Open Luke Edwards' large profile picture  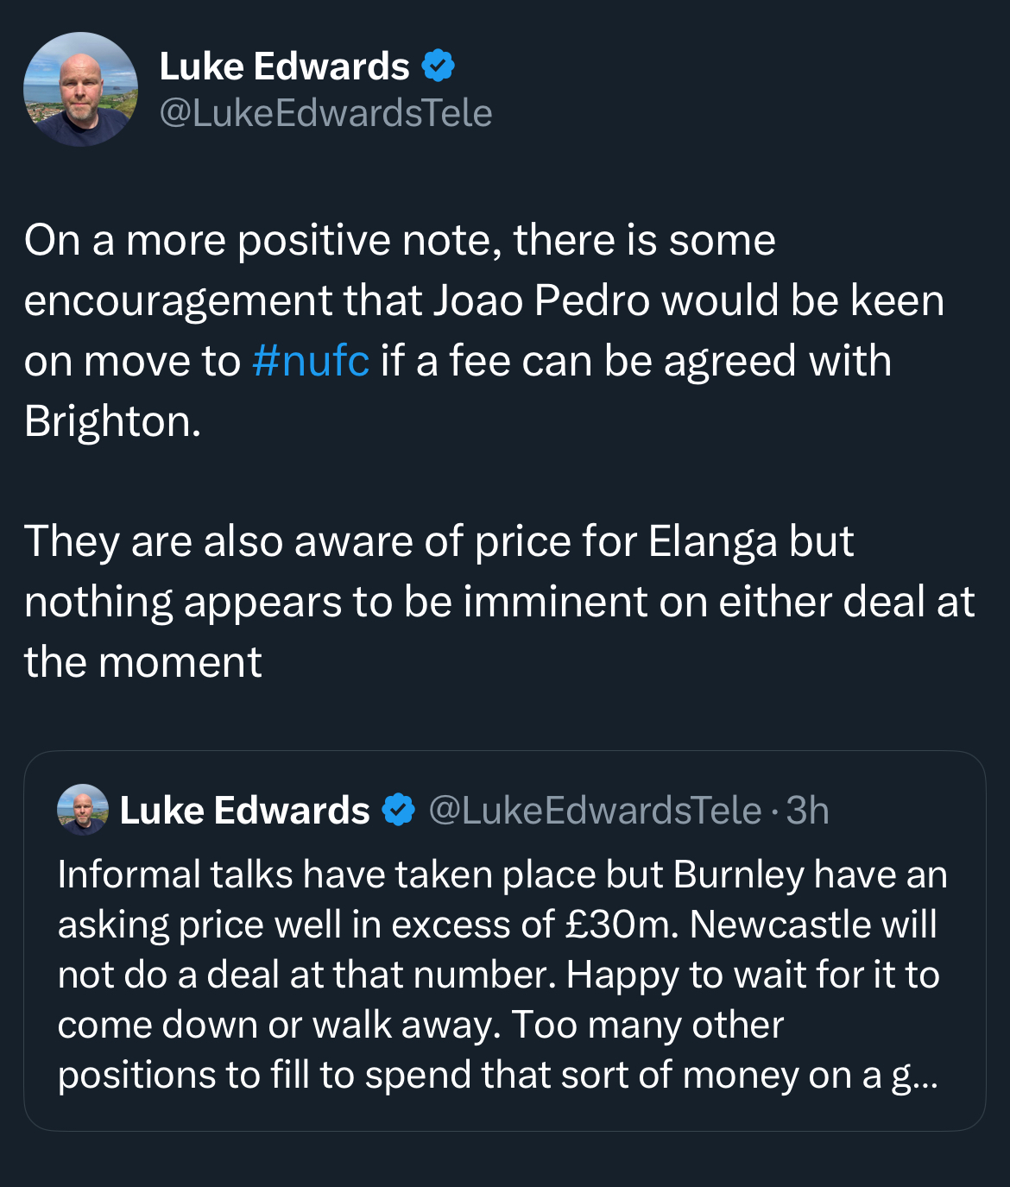pyautogui.click(x=80, y=89)
